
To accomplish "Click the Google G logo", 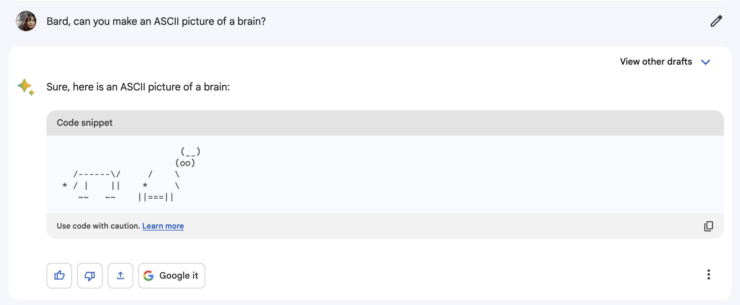I will coord(149,275).
